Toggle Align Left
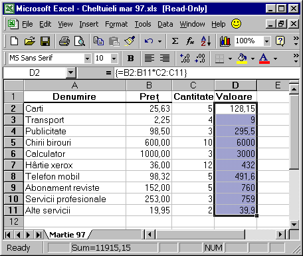The image size is (303, 256). pyautogui.click(x=150, y=59)
